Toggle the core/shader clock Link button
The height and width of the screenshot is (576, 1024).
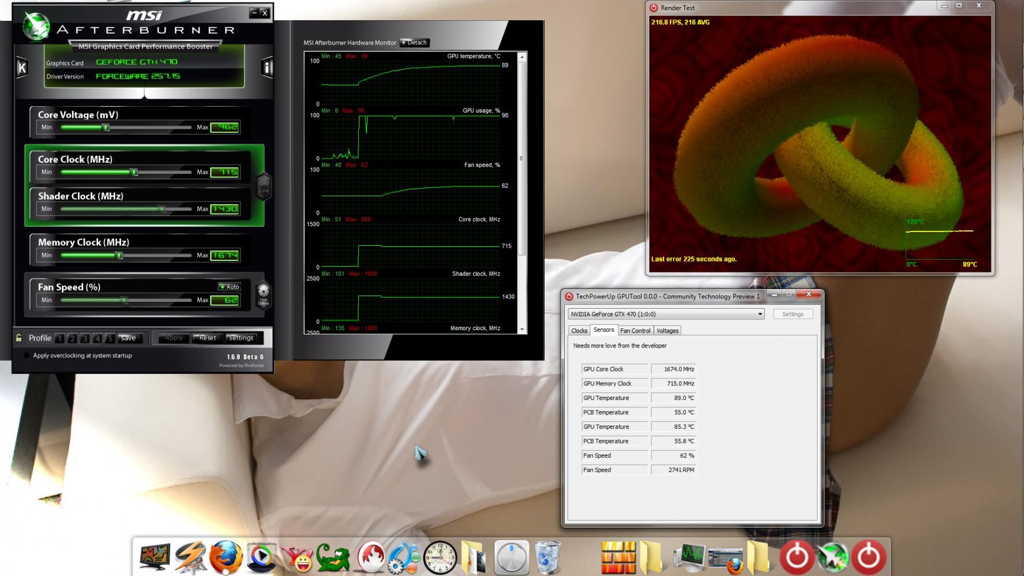pyautogui.click(x=264, y=186)
